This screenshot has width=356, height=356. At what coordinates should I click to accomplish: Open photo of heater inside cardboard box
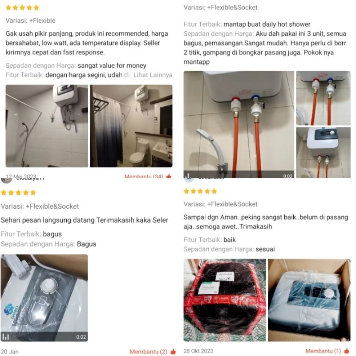tap(309, 300)
